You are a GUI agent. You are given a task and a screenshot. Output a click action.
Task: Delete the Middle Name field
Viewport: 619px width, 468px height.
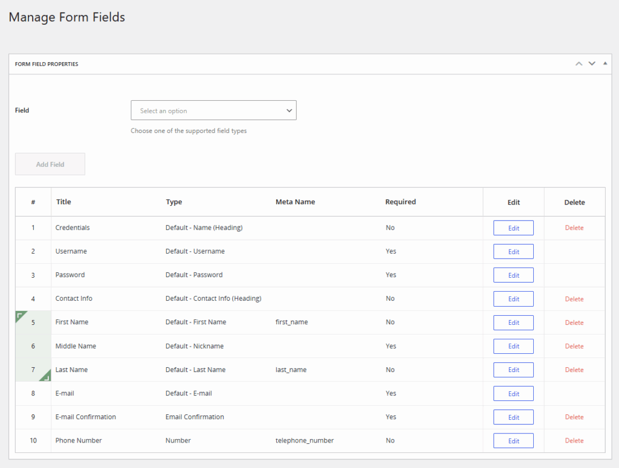[x=574, y=346]
